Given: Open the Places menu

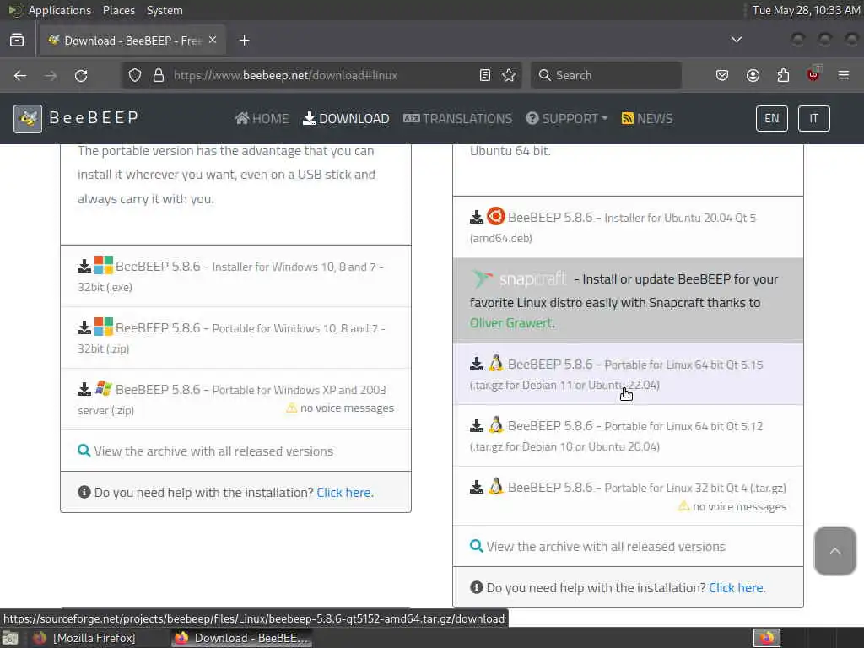Looking at the screenshot, I should click(x=118, y=10).
